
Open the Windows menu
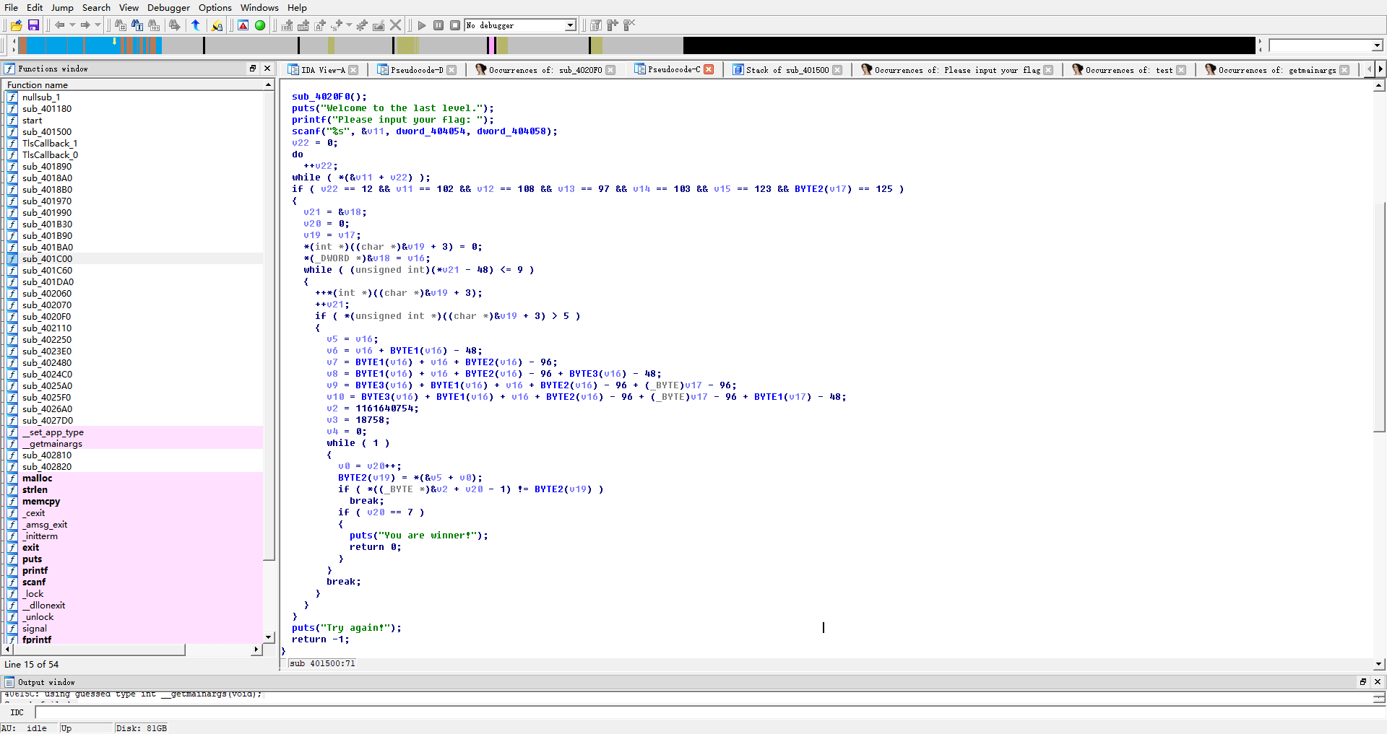259,7
